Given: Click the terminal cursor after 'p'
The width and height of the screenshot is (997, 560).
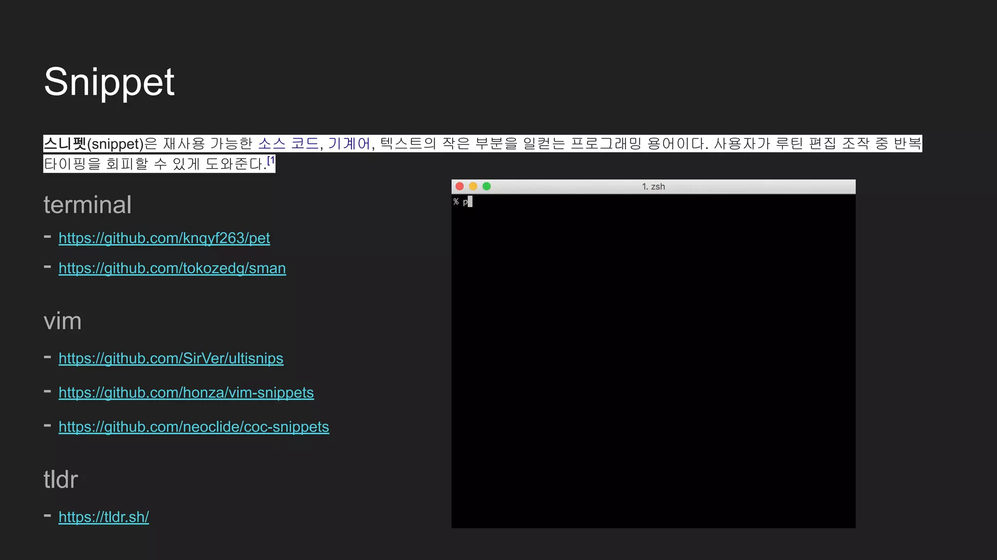Looking at the screenshot, I should 470,202.
